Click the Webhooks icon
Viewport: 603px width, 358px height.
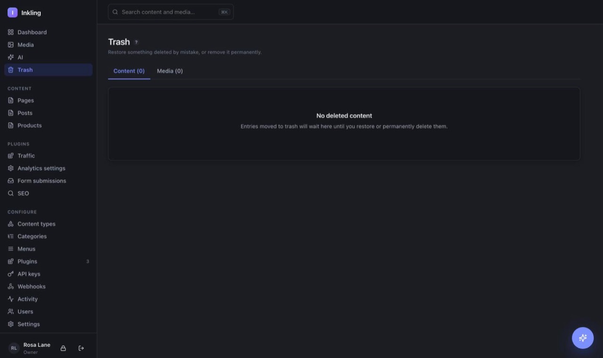pyautogui.click(x=11, y=286)
